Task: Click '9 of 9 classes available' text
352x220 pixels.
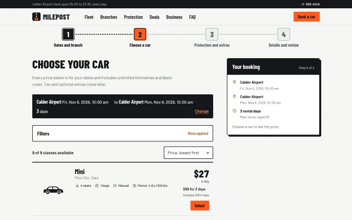Action: coord(53,153)
